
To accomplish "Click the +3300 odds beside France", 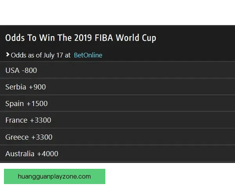I will pos(40,120).
